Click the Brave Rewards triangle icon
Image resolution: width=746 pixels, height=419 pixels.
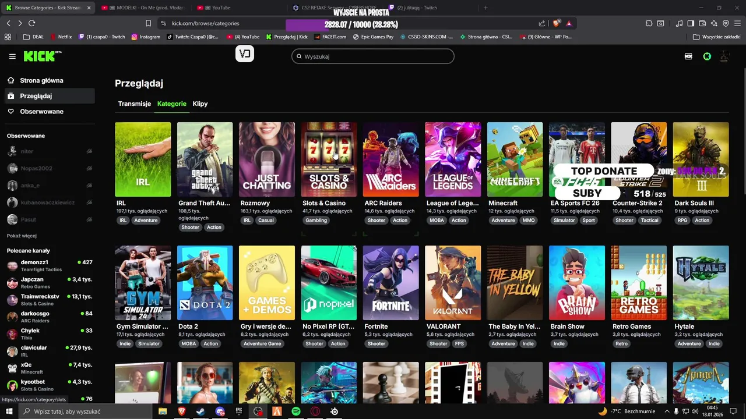pyautogui.click(x=569, y=23)
